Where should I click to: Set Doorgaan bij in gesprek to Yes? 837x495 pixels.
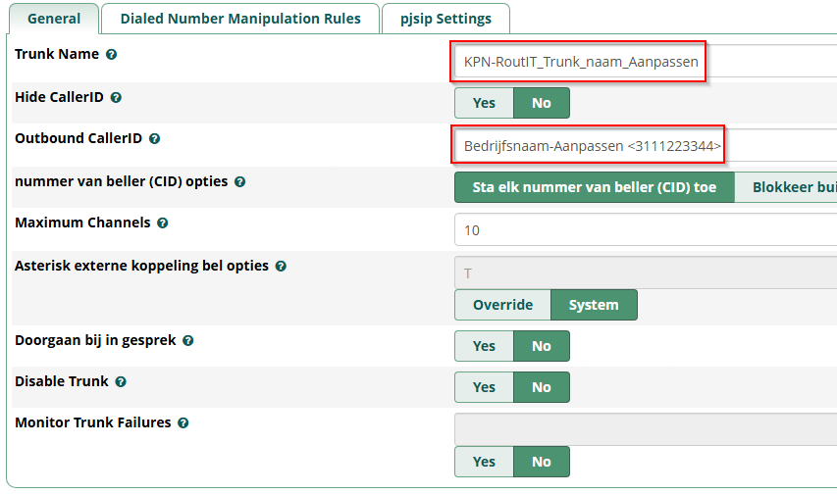tap(484, 346)
